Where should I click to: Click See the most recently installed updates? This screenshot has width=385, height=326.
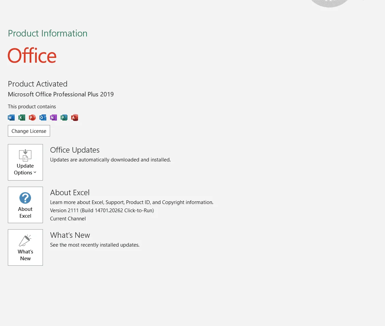point(95,245)
